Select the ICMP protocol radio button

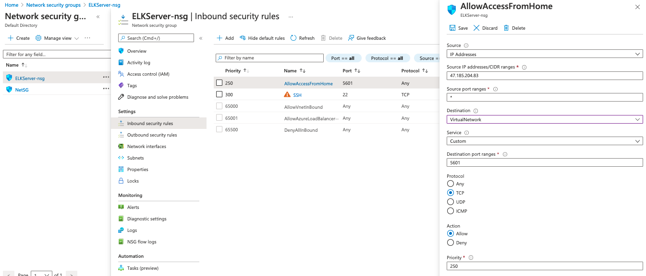tap(450, 211)
